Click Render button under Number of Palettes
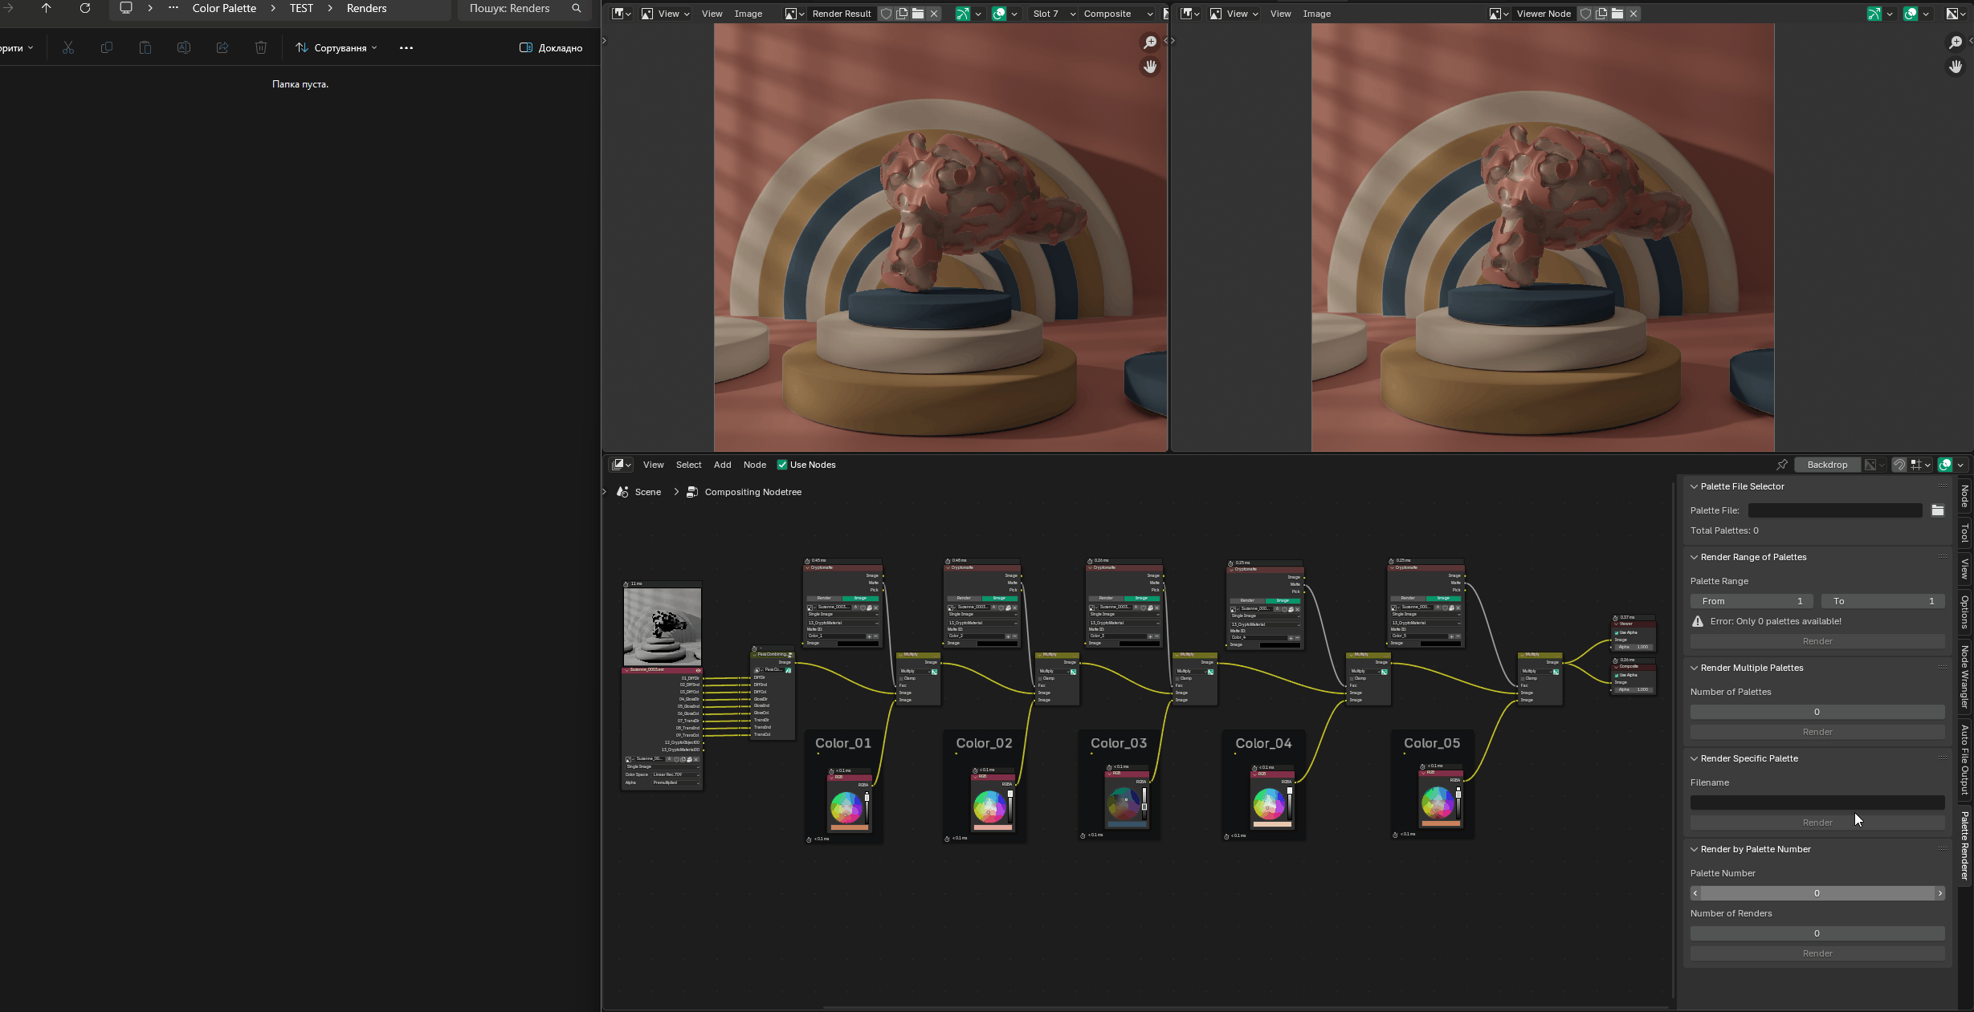The image size is (1974, 1012). (x=1817, y=732)
